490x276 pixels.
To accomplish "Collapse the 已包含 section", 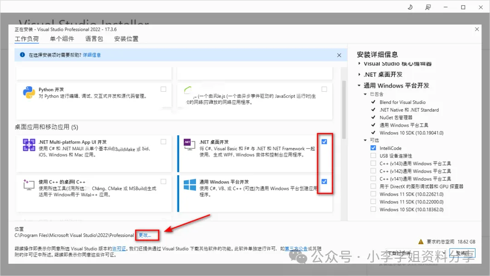I will [365, 94].
